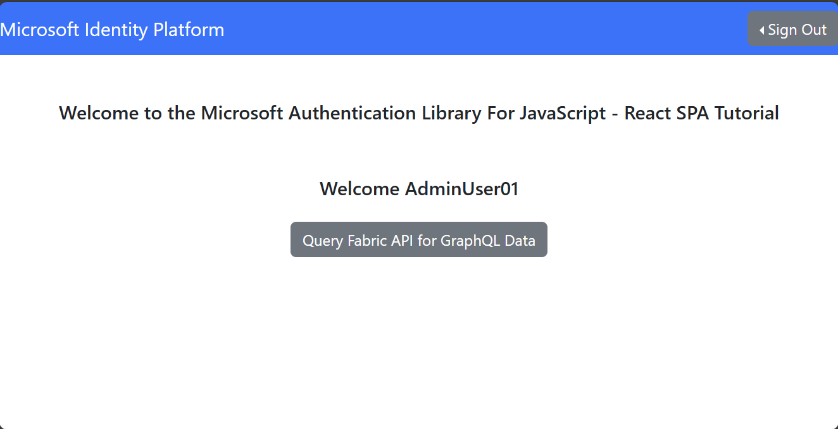The height and width of the screenshot is (429, 838).
Task: Click React SPA Tutorial in the heading
Action: click(x=701, y=114)
